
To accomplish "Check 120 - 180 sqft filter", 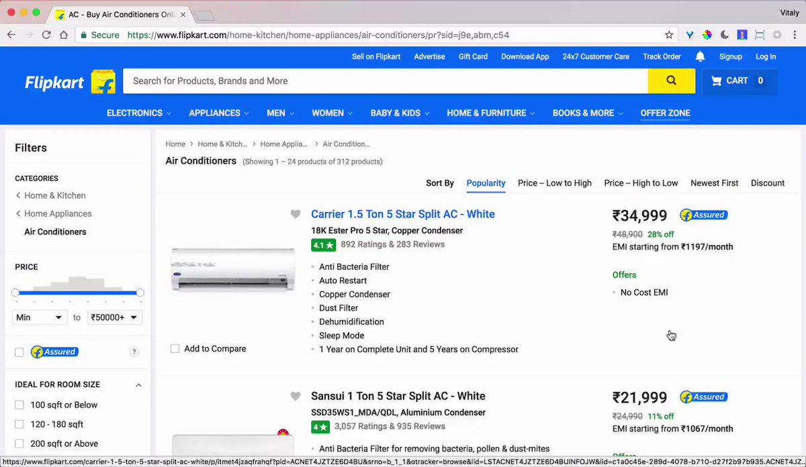I will pyautogui.click(x=19, y=425).
